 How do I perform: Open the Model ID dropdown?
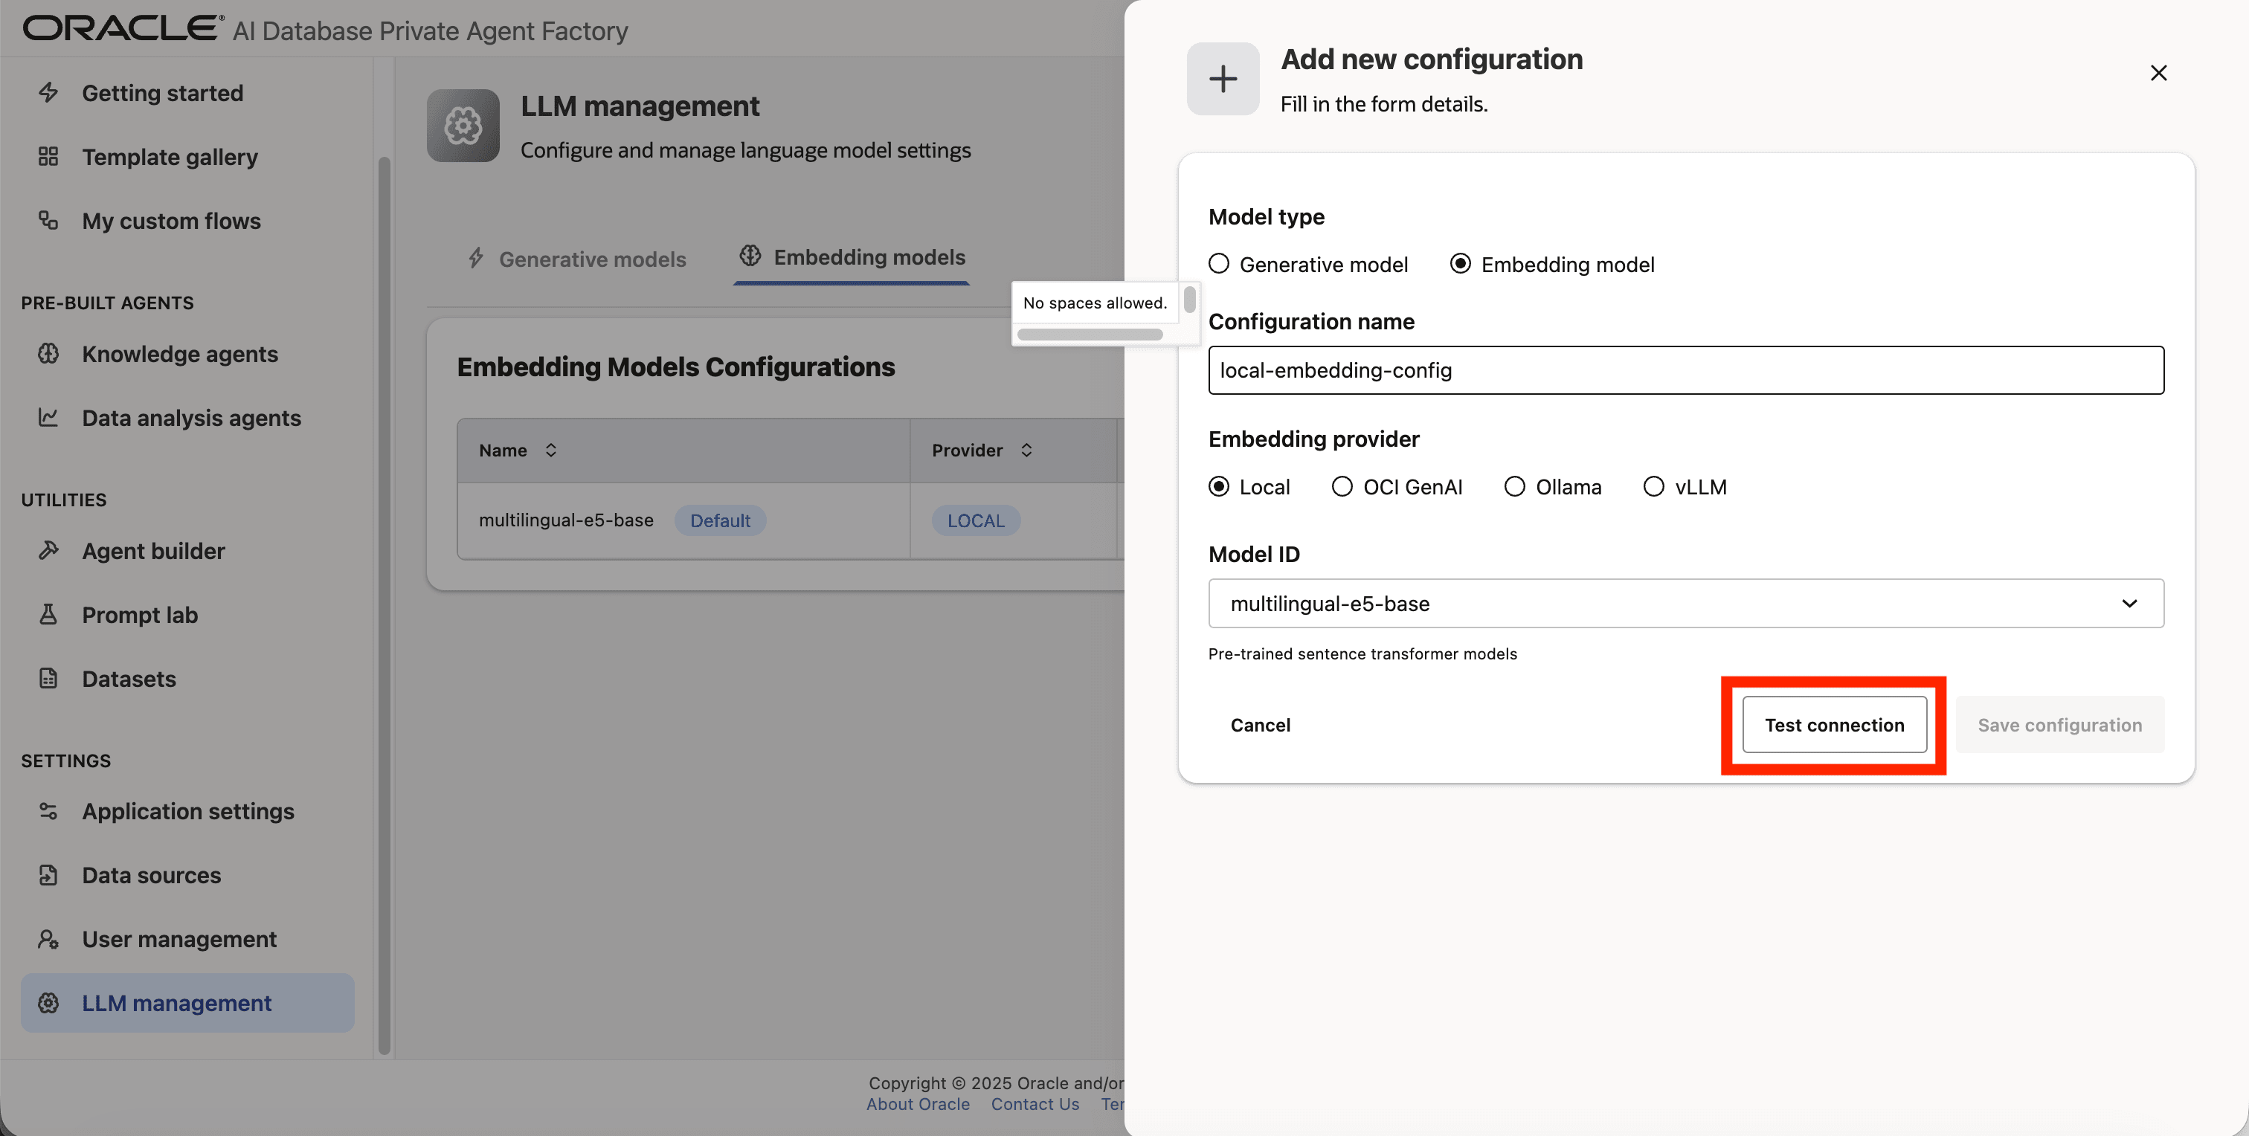pos(1685,603)
